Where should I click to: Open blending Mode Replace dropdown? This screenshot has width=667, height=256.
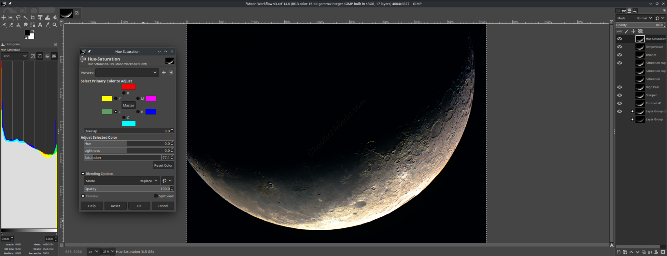[x=121, y=181]
